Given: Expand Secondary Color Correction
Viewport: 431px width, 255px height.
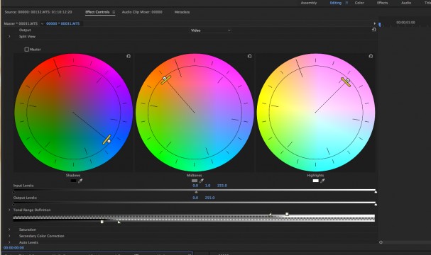Looking at the screenshot, I should click(x=9, y=236).
